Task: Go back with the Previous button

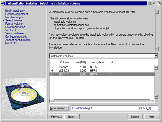Action: 55,117
